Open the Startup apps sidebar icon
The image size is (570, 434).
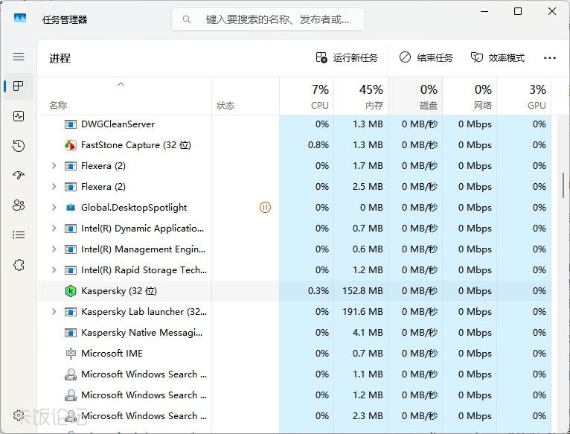[19, 176]
